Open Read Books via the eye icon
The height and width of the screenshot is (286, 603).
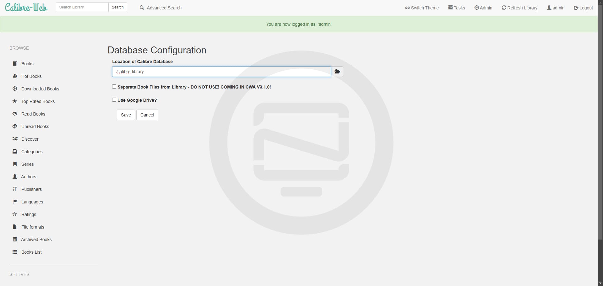(x=14, y=114)
